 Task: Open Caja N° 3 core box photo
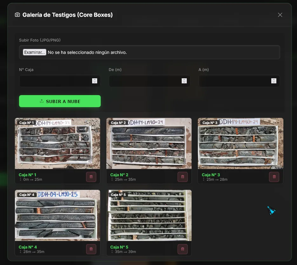pos(240,144)
